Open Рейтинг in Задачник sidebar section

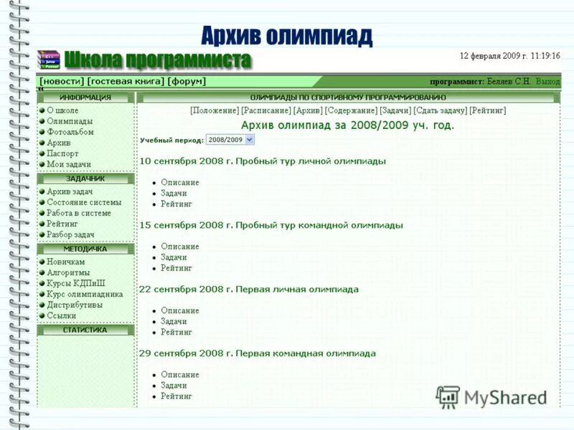pyautogui.click(x=62, y=224)
